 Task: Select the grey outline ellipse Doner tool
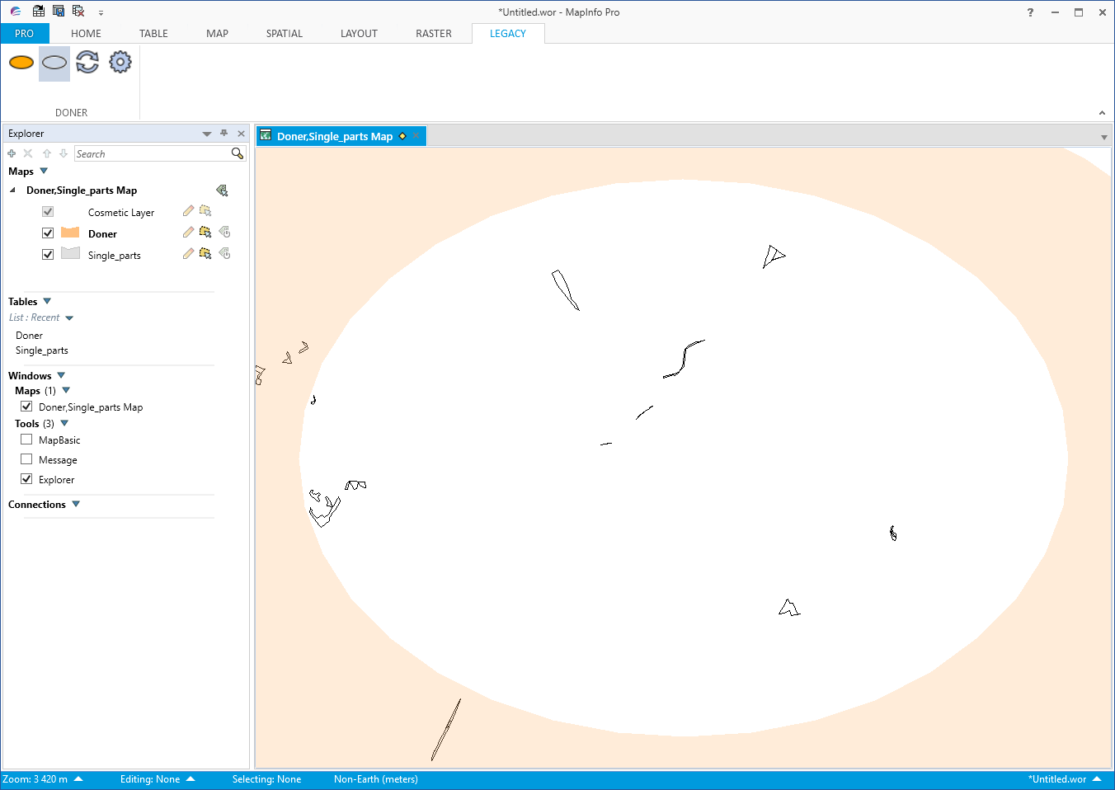pos(54,63)
